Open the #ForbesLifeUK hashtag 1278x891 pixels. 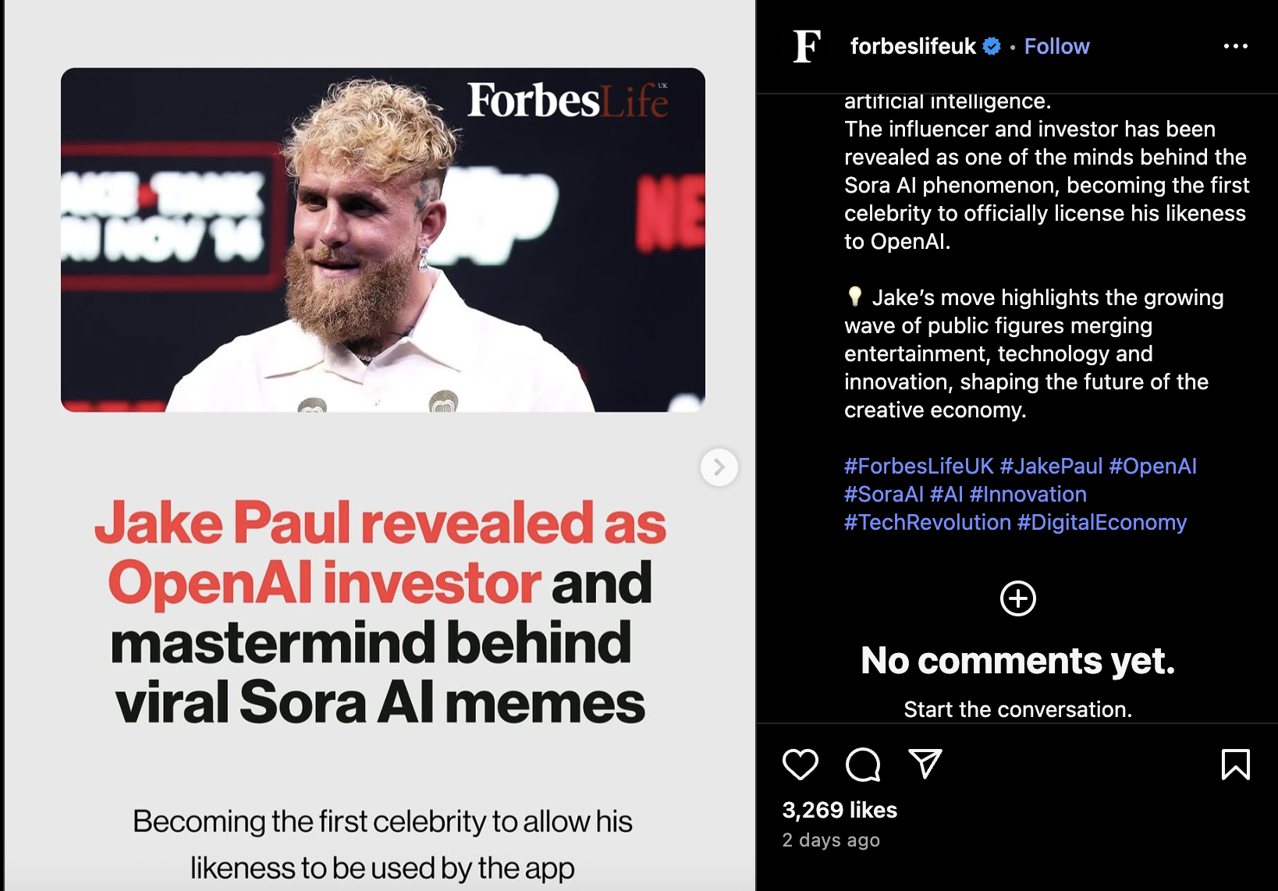918,467
